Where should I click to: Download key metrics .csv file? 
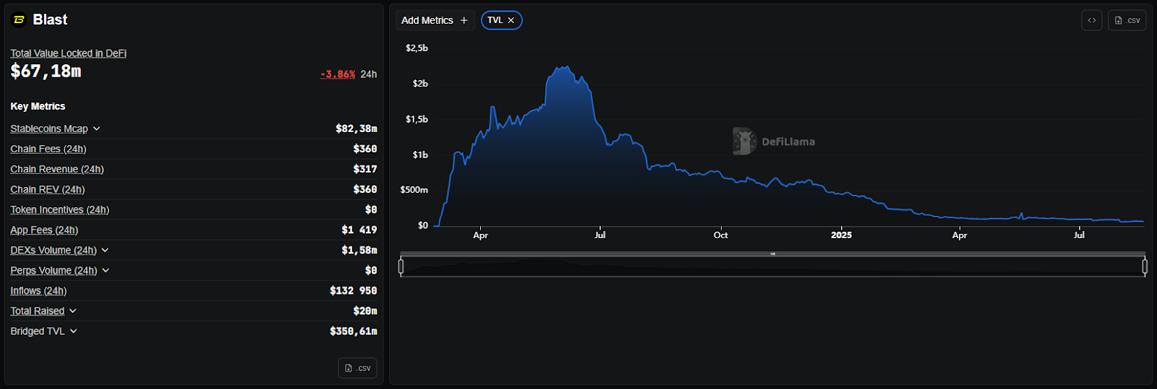357,368
